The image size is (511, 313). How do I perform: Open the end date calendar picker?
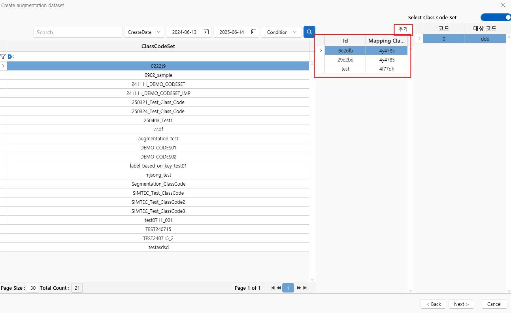254,32
